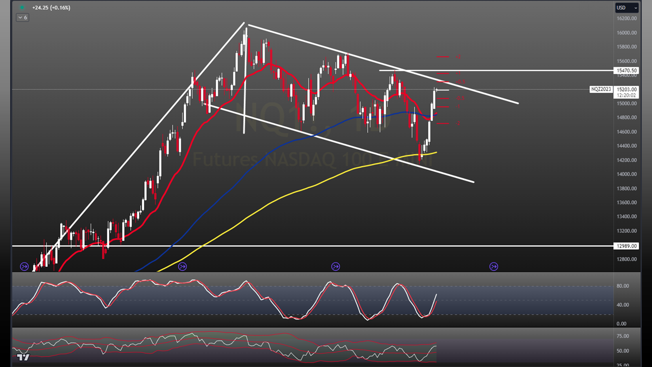Screen dimensions: 652x367
Task: Click the 13200.00 price axis label
Action: 627,231
